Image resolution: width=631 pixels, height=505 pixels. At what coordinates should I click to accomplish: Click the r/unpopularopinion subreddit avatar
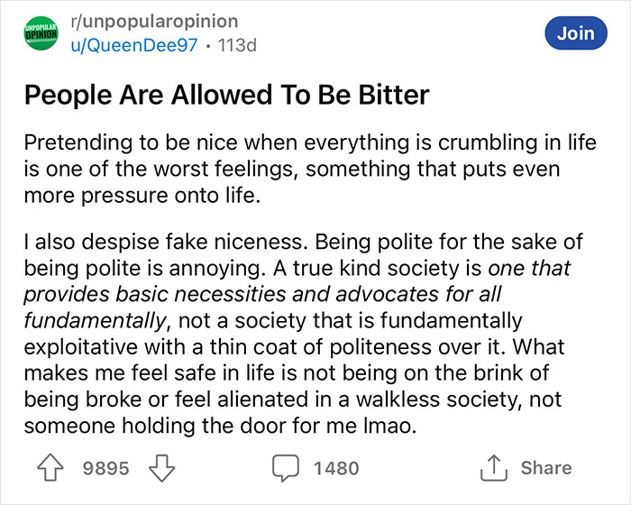pyautogui.click(x=39, y=33)
